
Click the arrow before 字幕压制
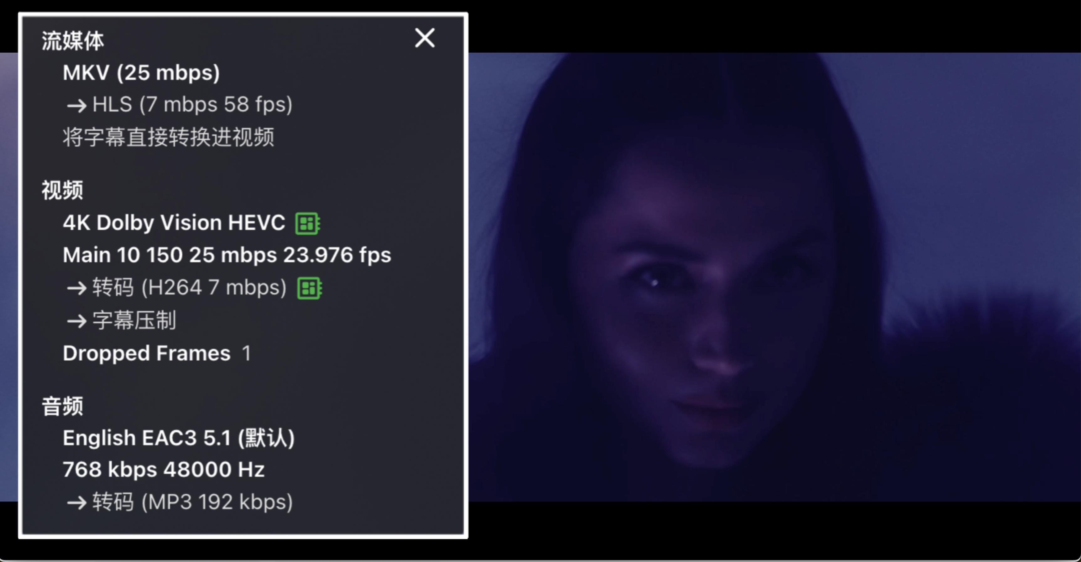[x=77, y=322]
